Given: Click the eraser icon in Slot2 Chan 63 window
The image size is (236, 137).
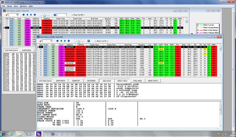Looking at the screenshot, I should coord(7,15).
